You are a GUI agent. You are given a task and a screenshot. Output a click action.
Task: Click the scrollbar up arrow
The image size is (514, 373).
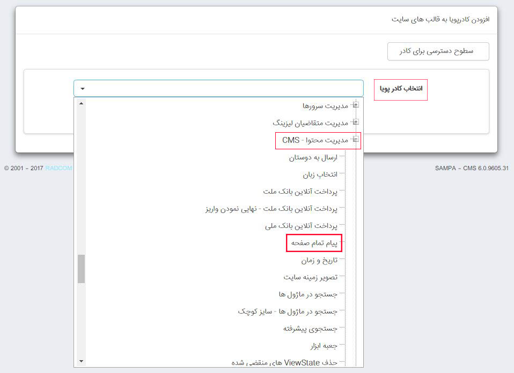(81, 103)
